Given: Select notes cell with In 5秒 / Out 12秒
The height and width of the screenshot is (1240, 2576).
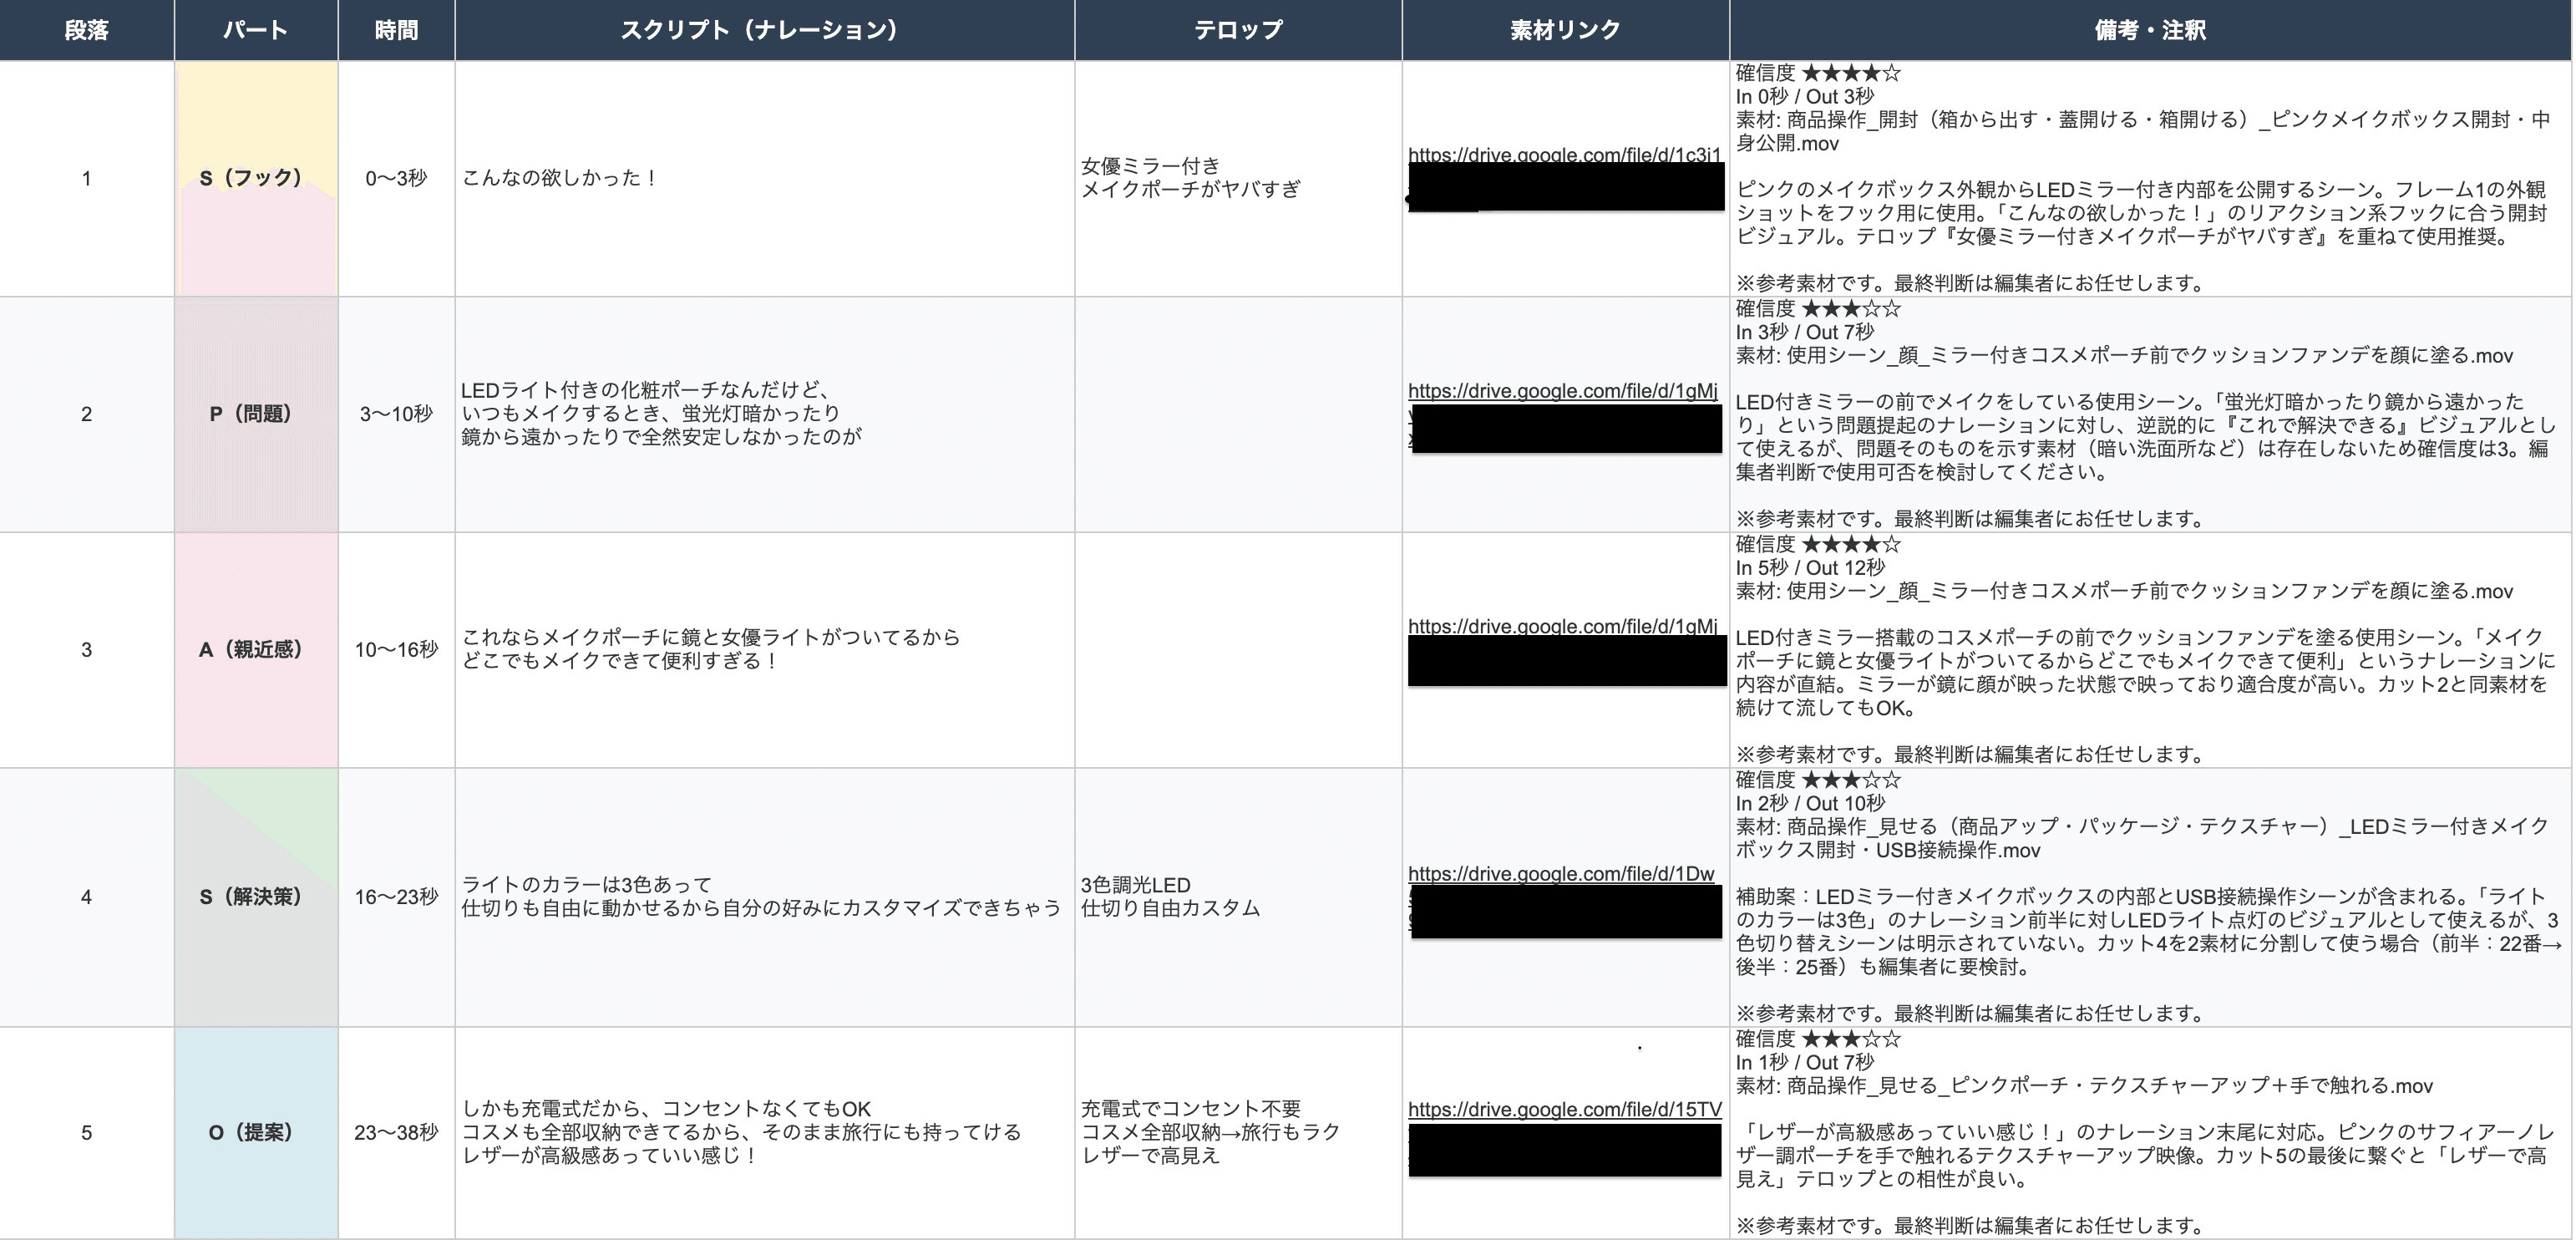Looking at the screenshot, I should pos(2150,650).
